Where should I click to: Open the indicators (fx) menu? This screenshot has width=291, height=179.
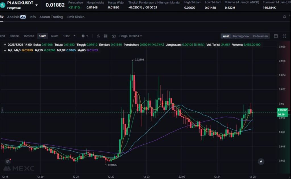(98, 36)
